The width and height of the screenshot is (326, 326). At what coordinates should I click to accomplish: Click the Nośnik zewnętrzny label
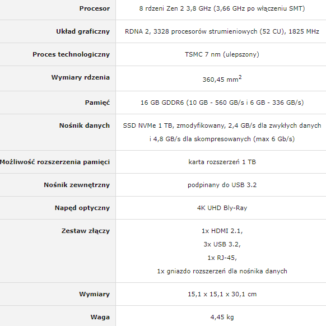pyautogui.click(x=77, y=185)
